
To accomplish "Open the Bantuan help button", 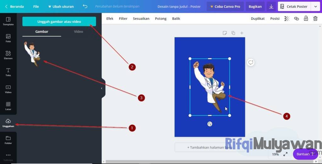I will [x=305, y=154].
